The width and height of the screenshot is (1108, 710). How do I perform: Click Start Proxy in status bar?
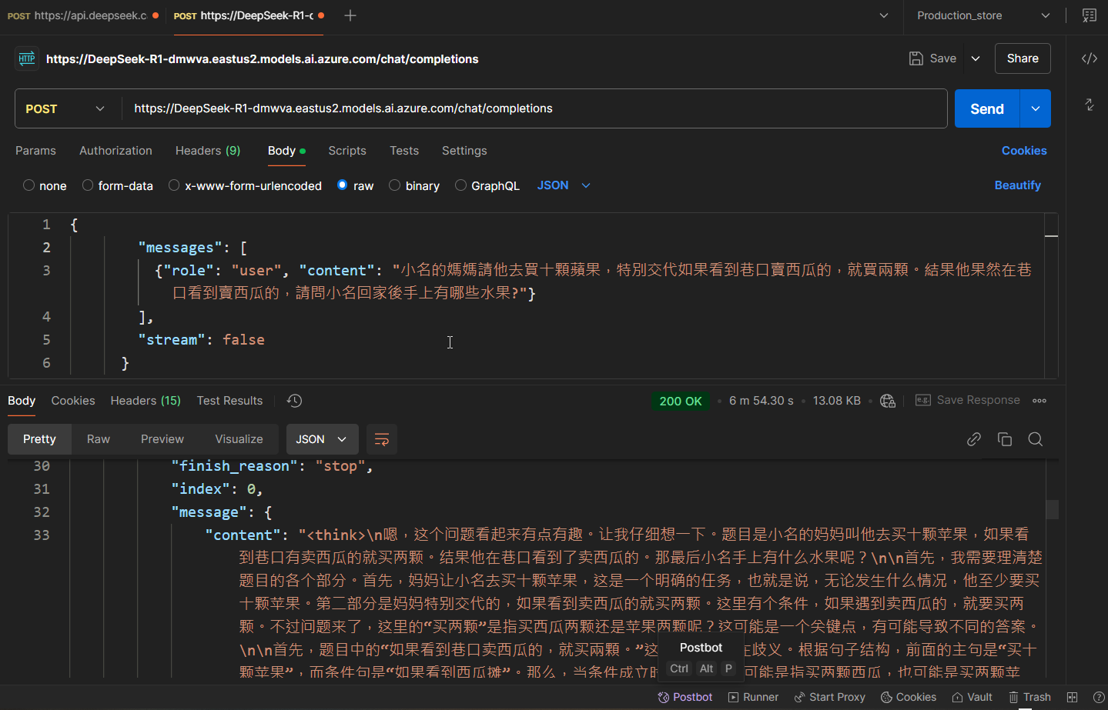[x=829, y=697]
